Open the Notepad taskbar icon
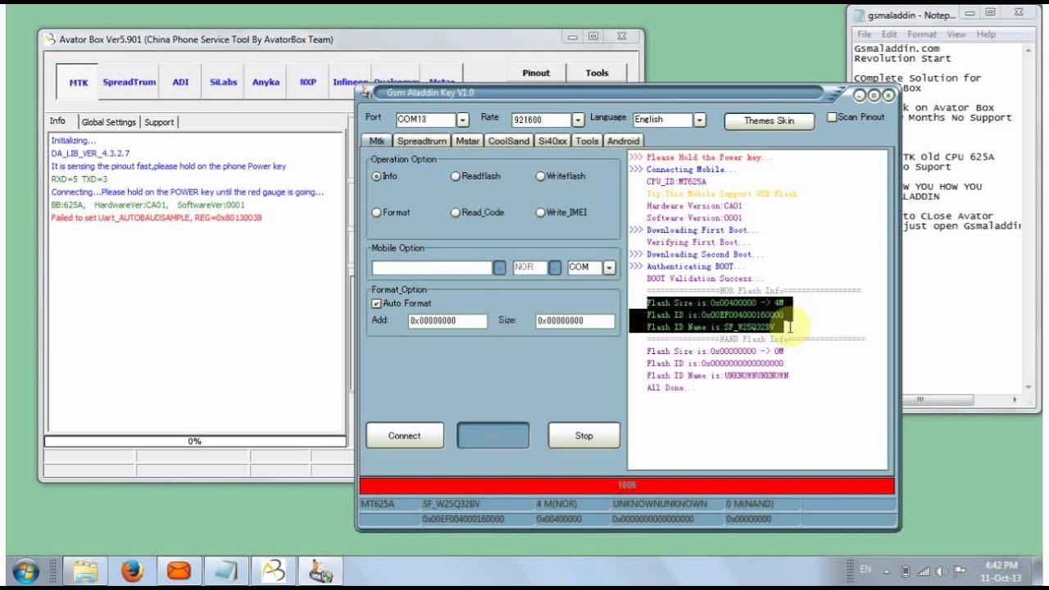 (x=225, y=570)
